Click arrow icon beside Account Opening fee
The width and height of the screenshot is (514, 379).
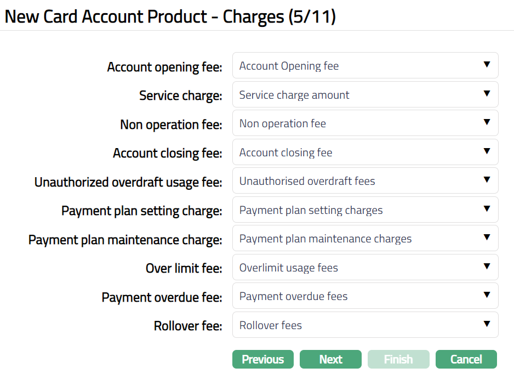click(x=487, y=65)
